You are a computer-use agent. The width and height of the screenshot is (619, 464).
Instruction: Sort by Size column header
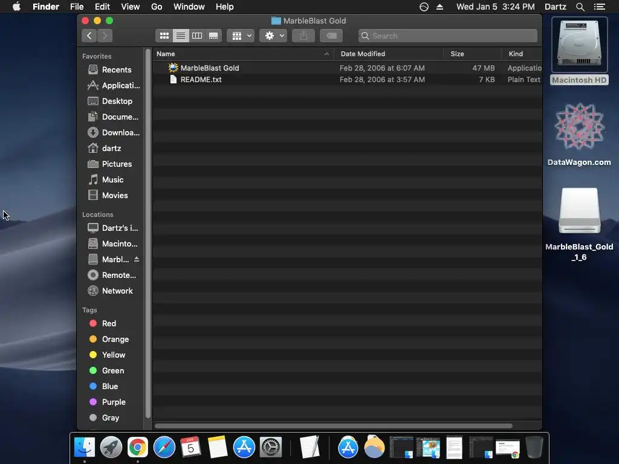pos(473,54)
